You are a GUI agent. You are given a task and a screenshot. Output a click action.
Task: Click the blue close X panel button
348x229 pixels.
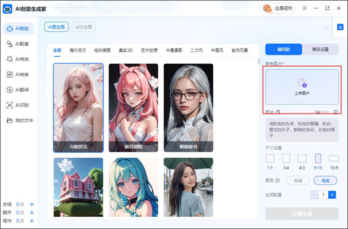point(340,27)
